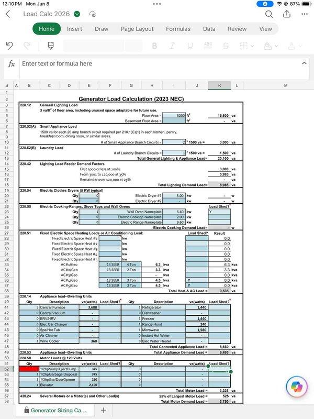The width and height of the screenshot is (314, 419).
Task: Tap the ABC double-underline icon
Action: point(208,46)
